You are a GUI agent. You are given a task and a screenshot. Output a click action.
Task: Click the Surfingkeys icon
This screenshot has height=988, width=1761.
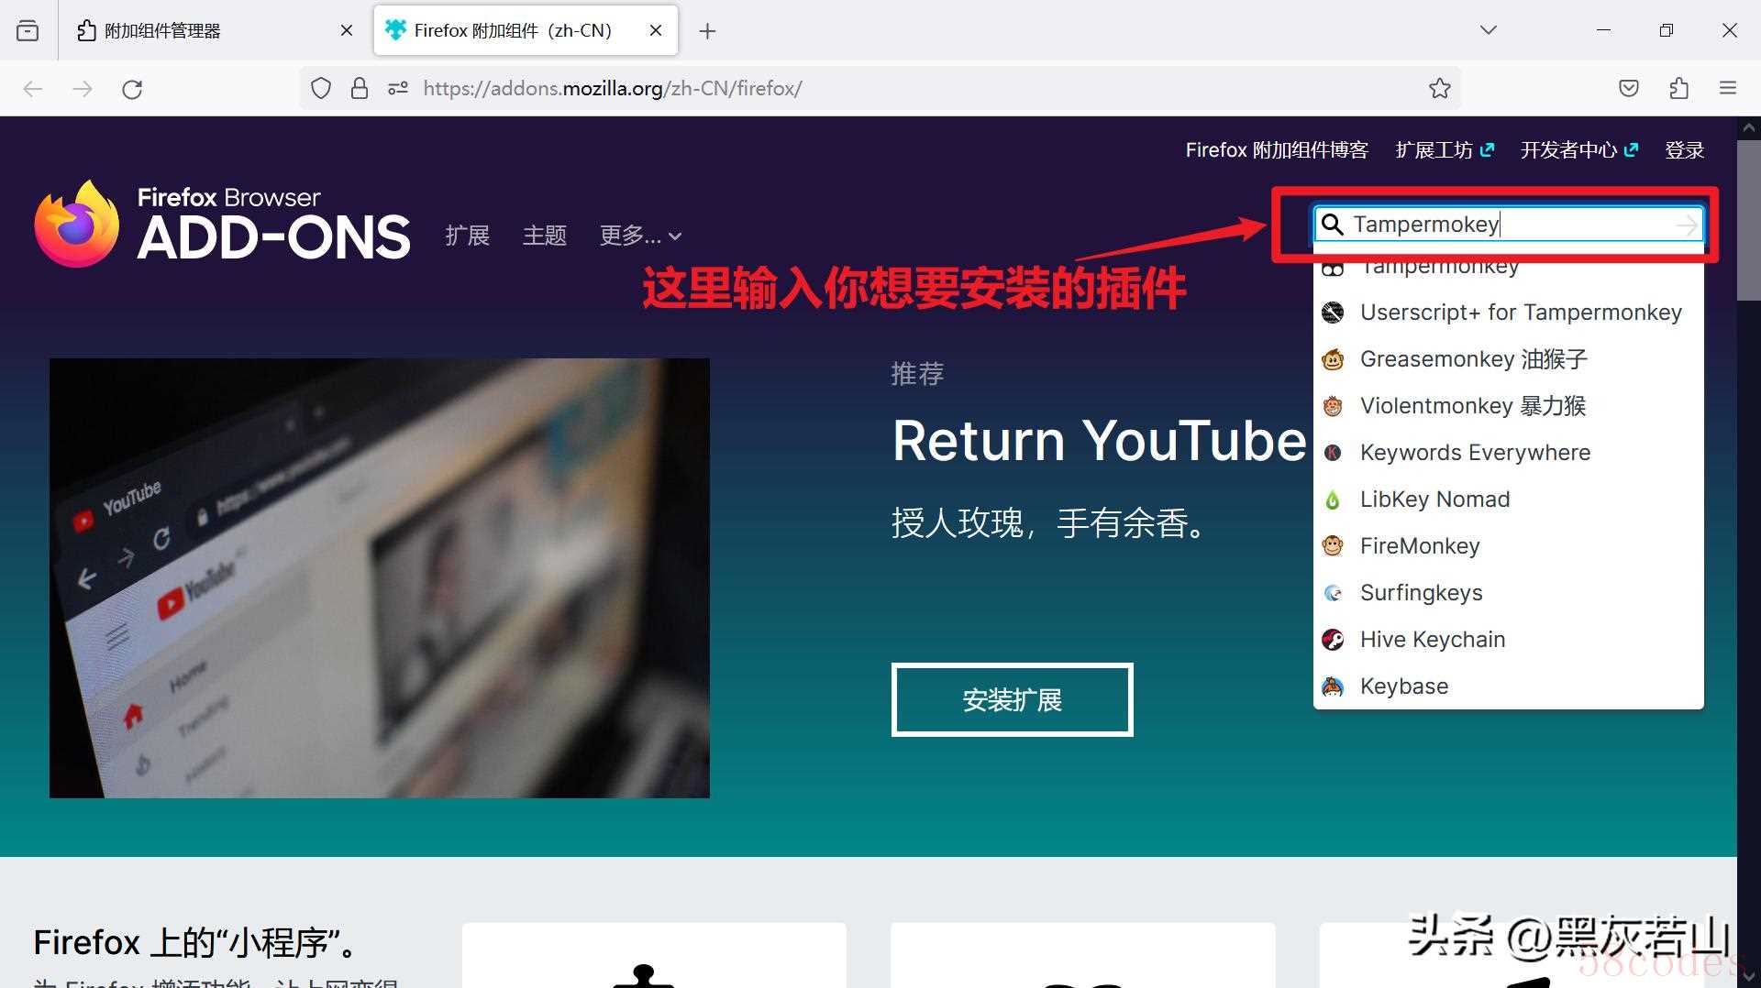coord(1333,593)
